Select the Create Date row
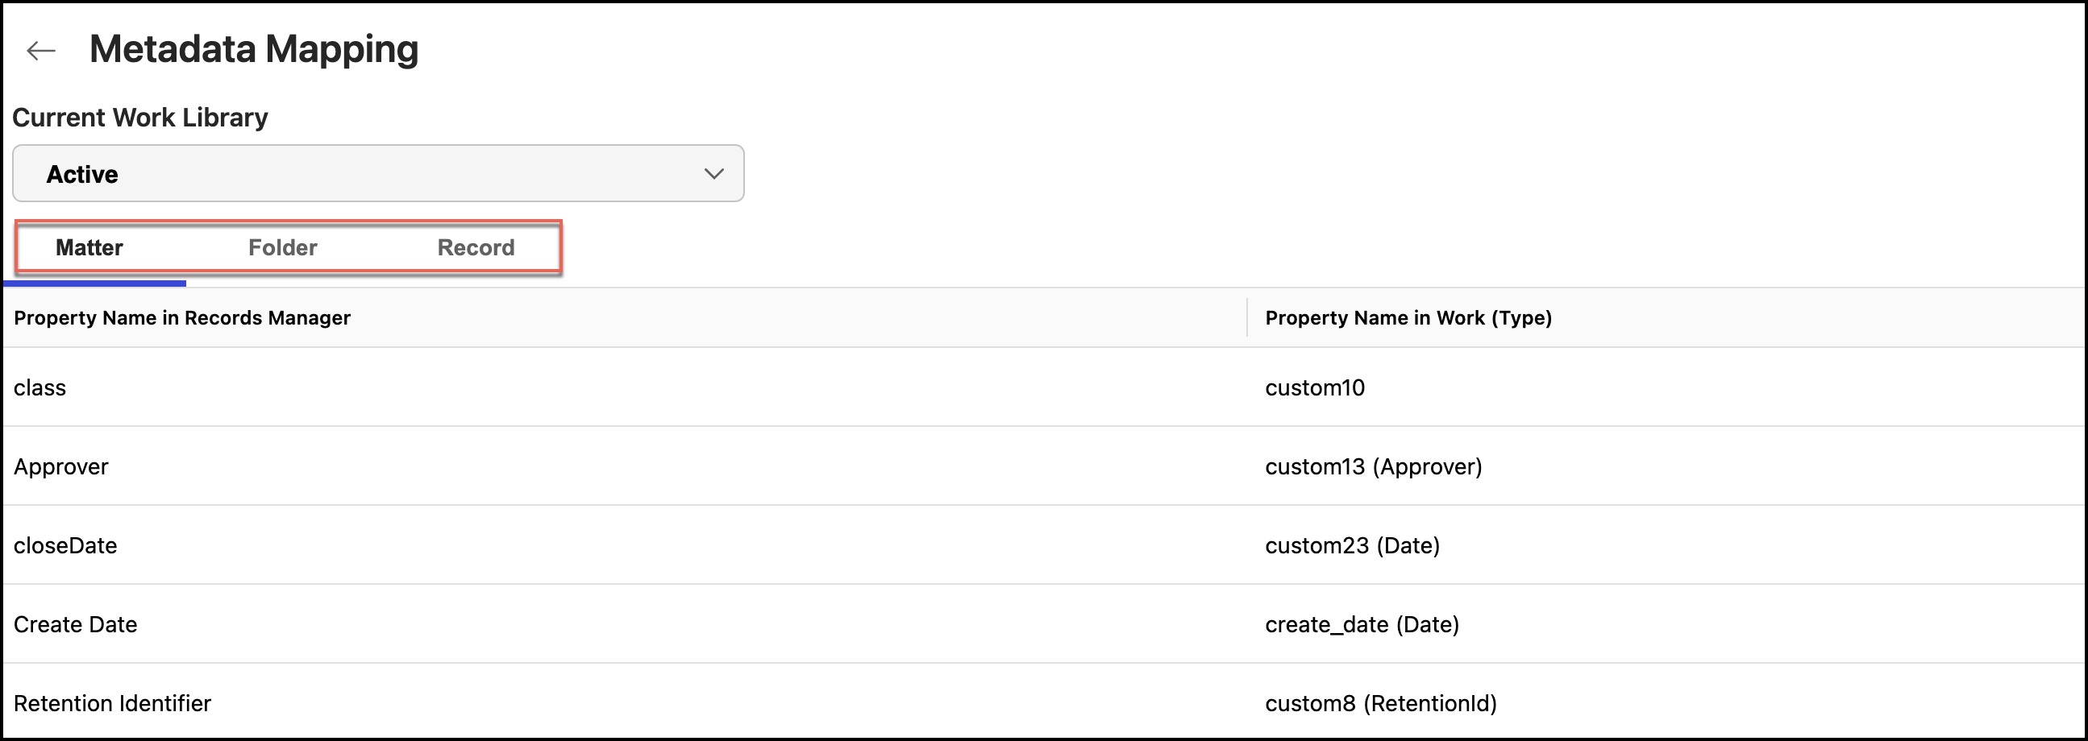The image size is (2088, 741). [74, 624]
